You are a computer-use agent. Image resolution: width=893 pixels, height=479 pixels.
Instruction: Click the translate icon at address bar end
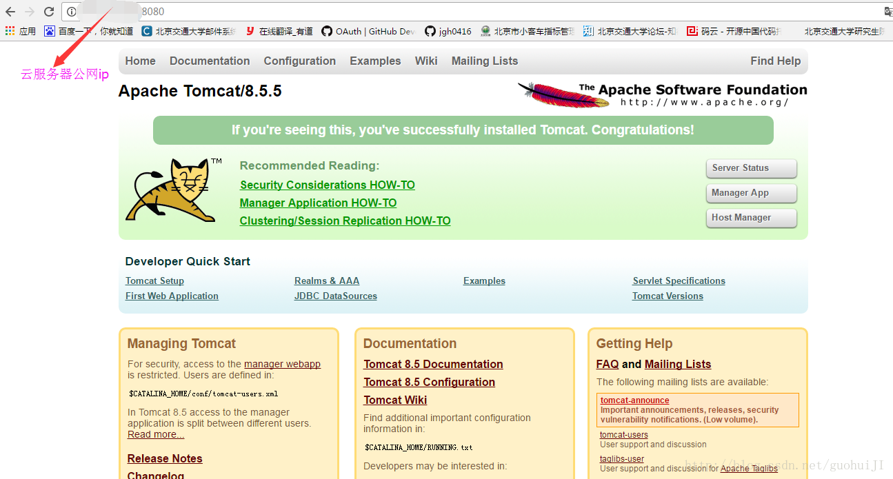click(x=888, y=12)
